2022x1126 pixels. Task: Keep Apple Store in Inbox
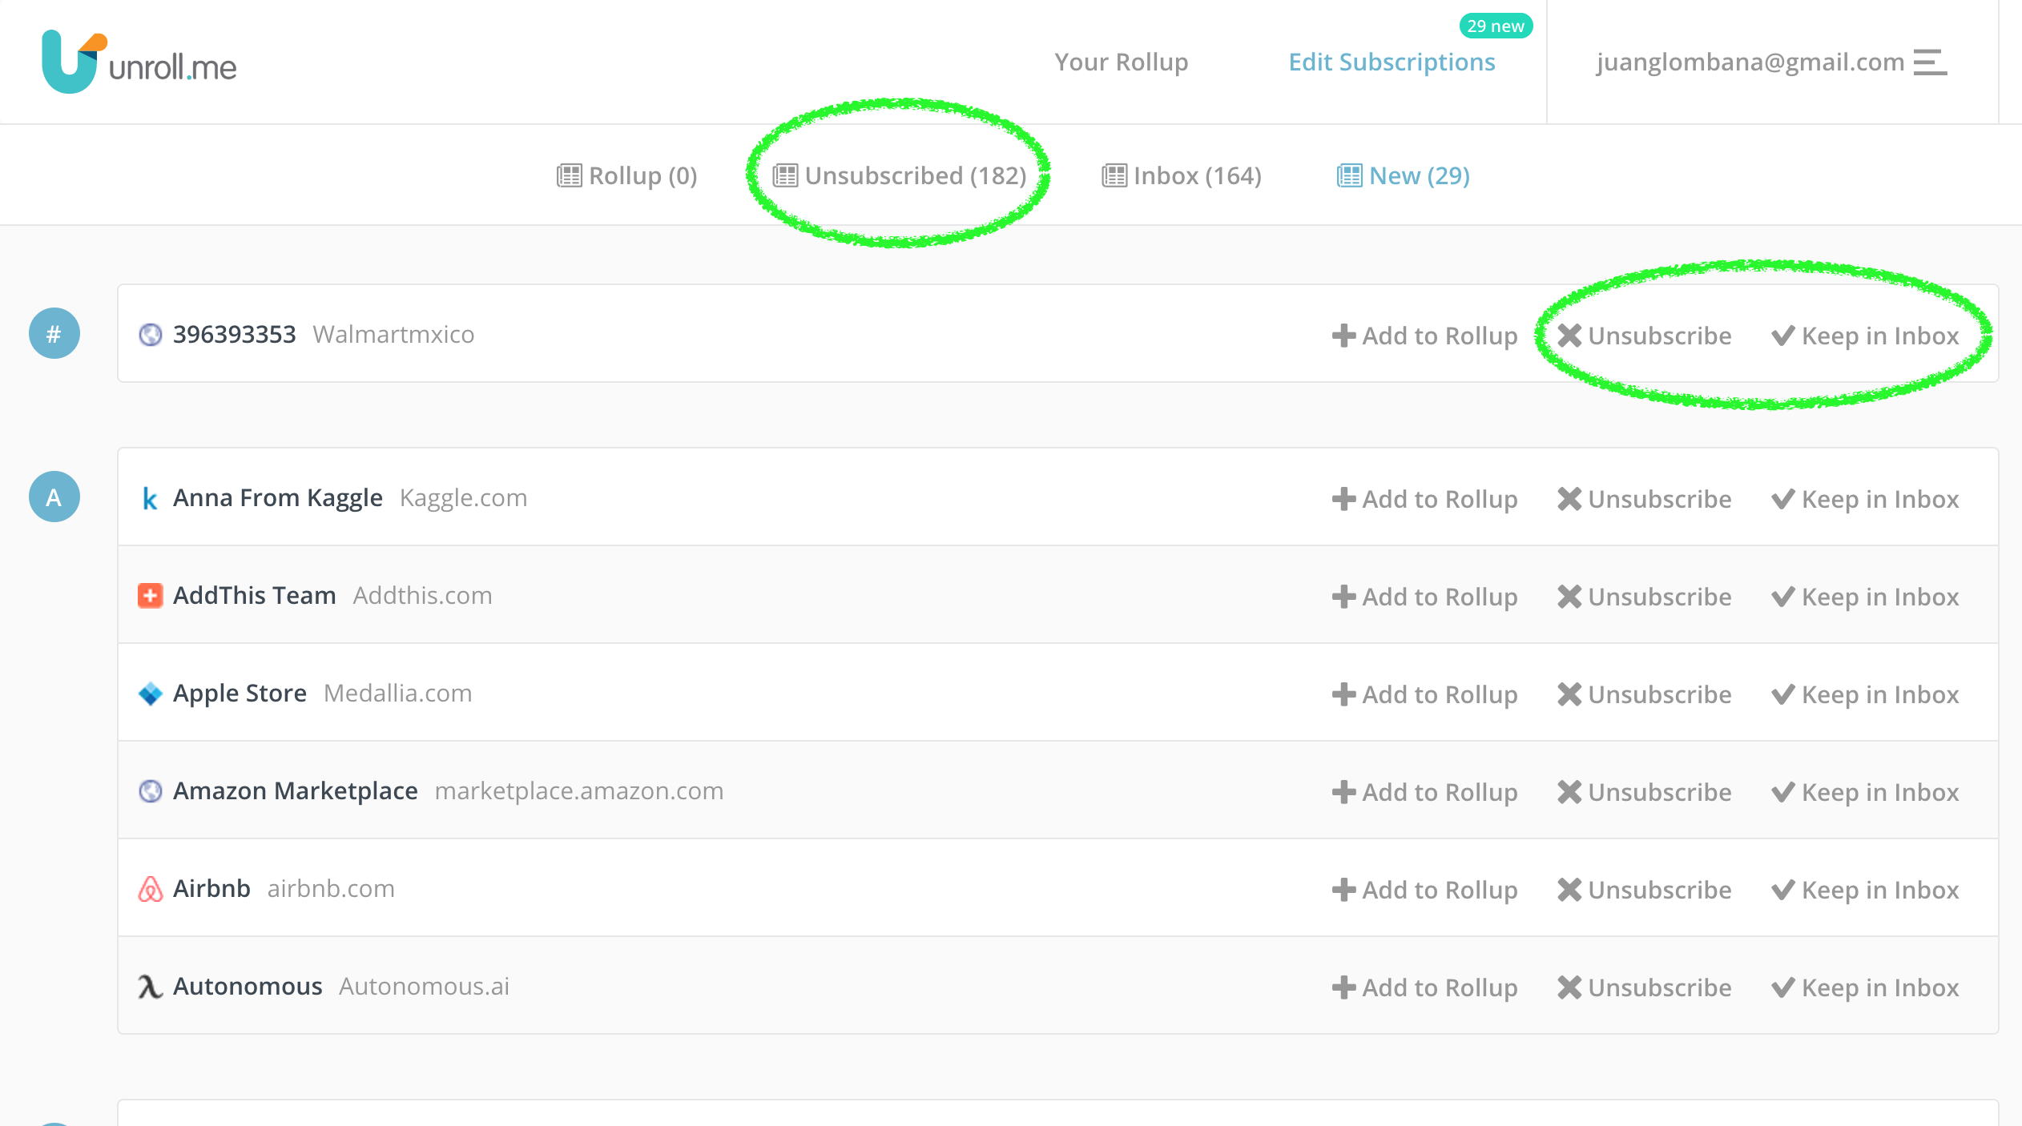point(1865,694)
